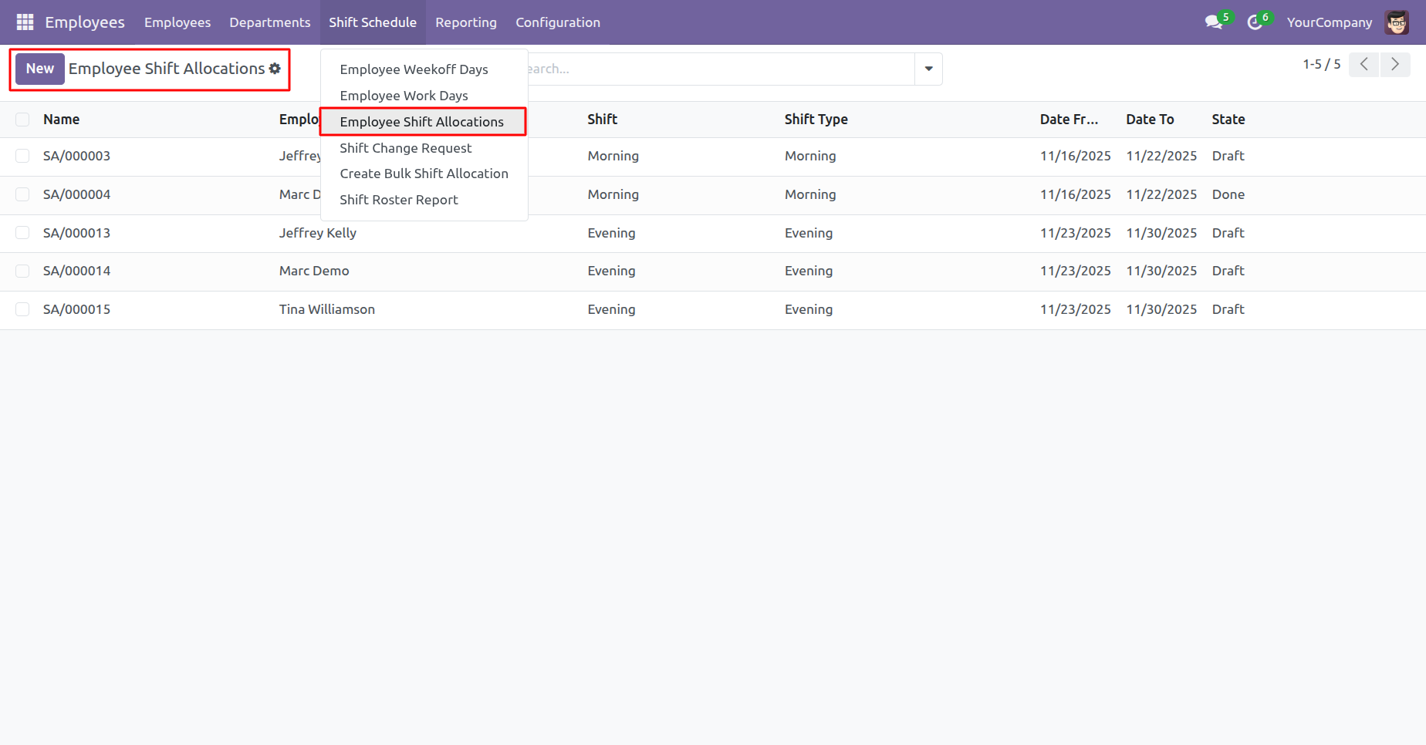Open the activities clock icon
This screenshot has width=1426, height=745.
click(1255, 22)
